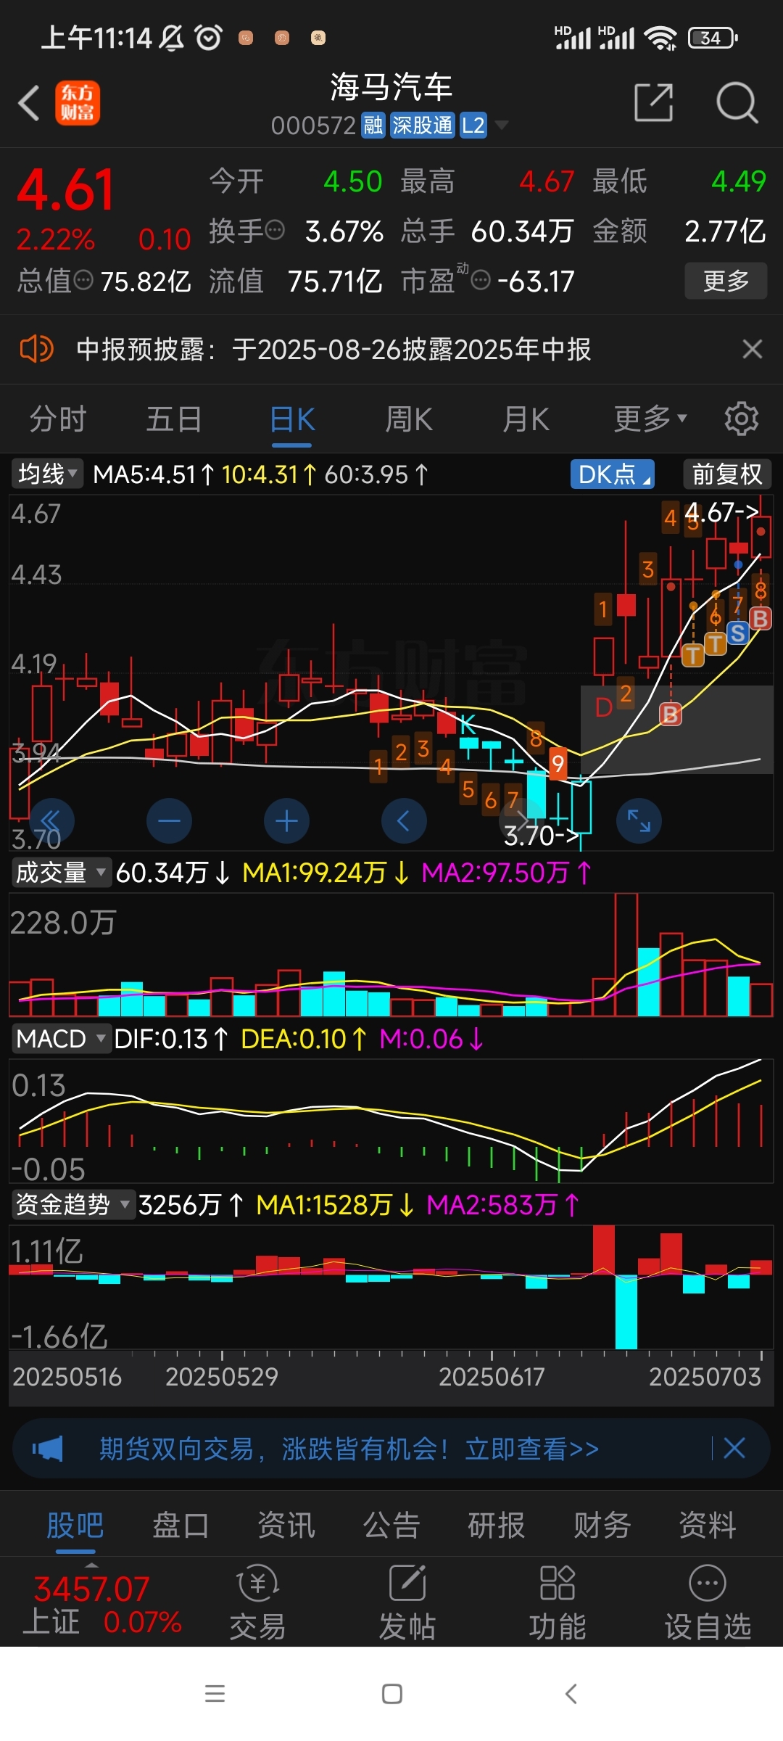
Task: Expand the 更多 chart period dropdown
Action: tap(650, 419)
